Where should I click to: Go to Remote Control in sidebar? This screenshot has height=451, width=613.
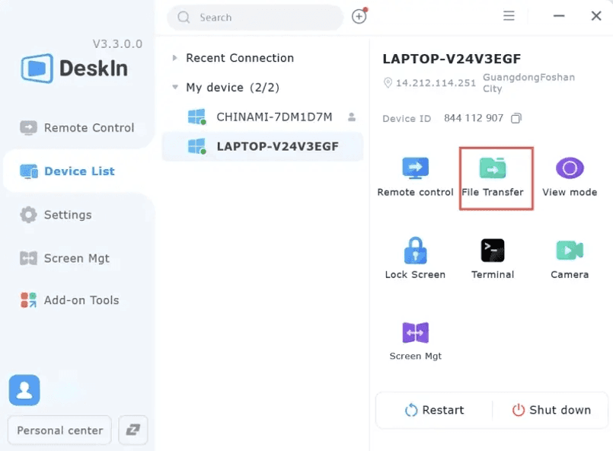coord(77,128)
